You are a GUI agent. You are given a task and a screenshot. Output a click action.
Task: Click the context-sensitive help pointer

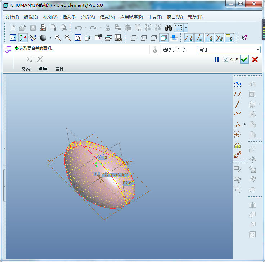(244, 38)
